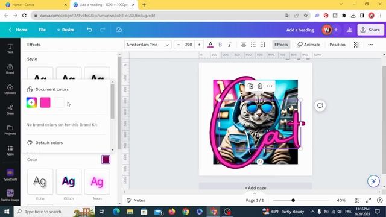Image resolution: width=386 pixels, height=217 pixels.
Task: Open the transparency control
Action: click(356, 45)
